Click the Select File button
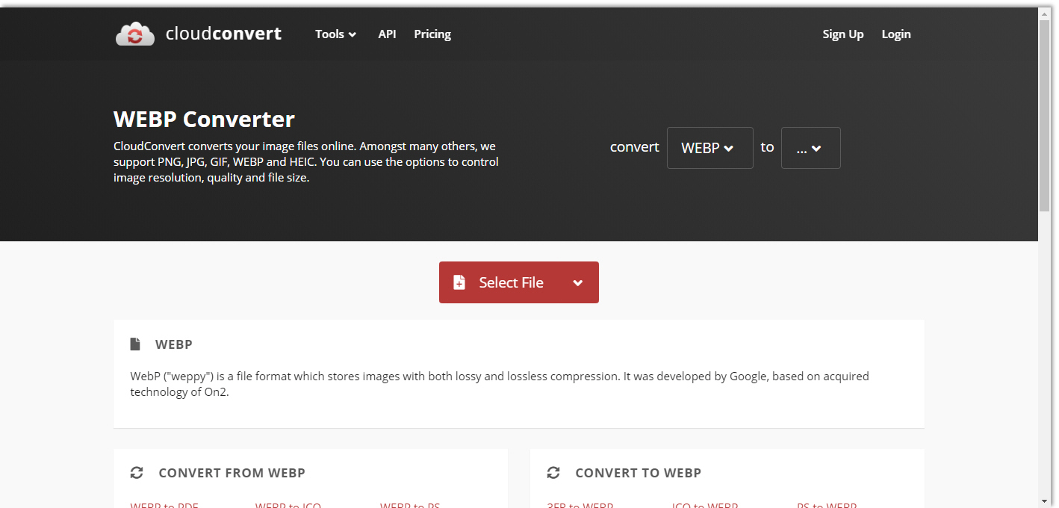Viewport: 1059px width, 508px height. (519, 282)
